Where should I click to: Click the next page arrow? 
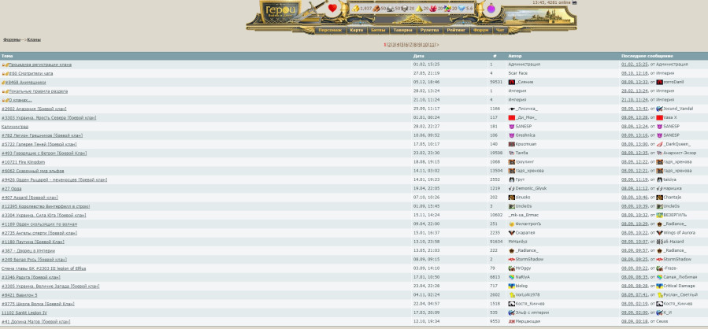[438, 45]
